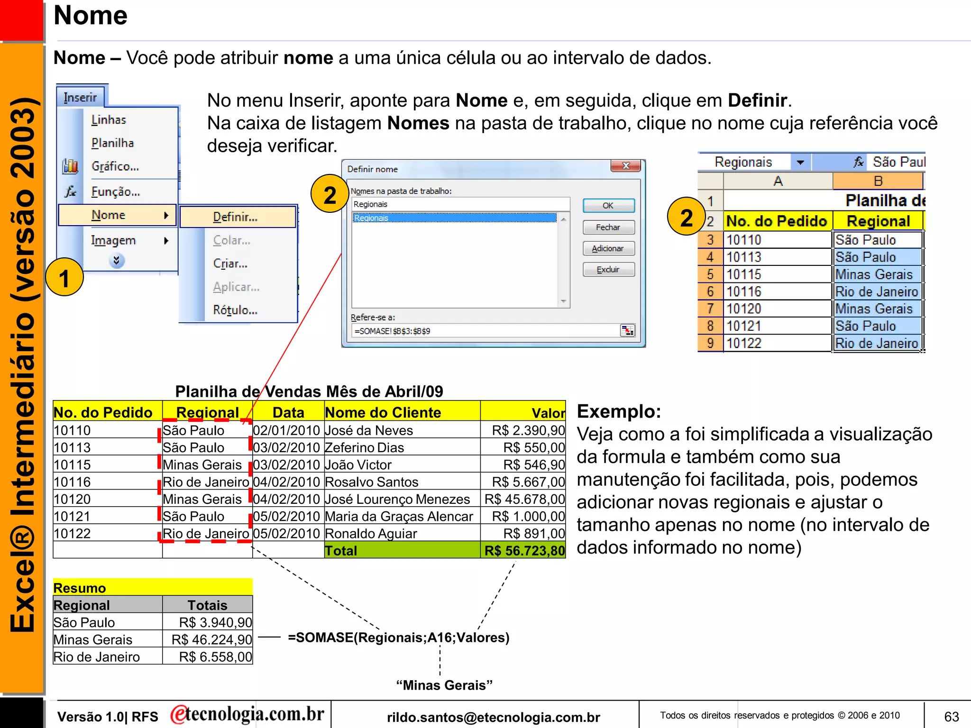Viewport: 971px width, 728px height.
Task: Click R$ 45.678,00 value cell
Action: [523, 499]
